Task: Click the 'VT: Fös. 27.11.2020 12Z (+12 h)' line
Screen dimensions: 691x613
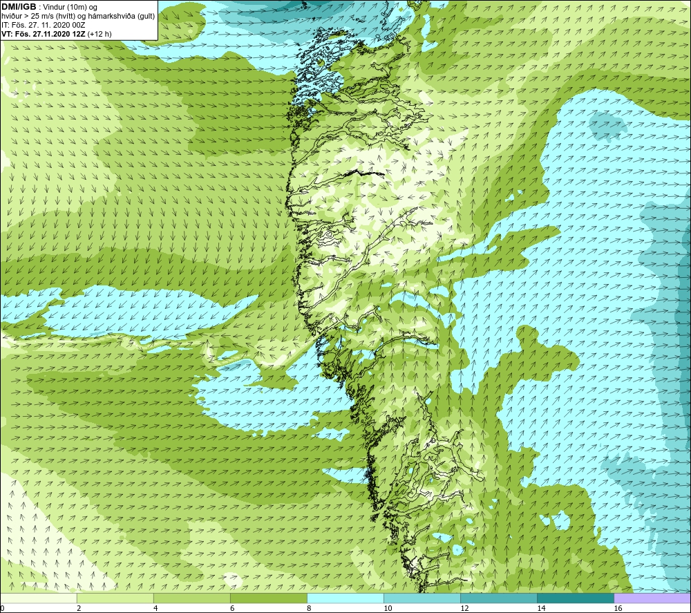Action: (57, 34)
